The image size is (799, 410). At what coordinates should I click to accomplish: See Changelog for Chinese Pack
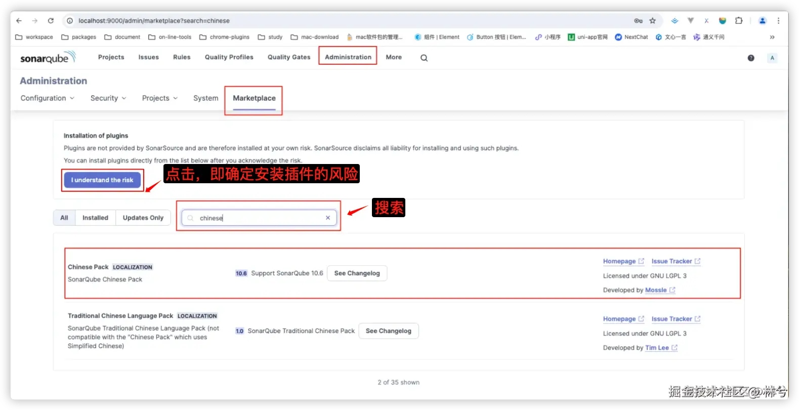[x=357, y=273]
